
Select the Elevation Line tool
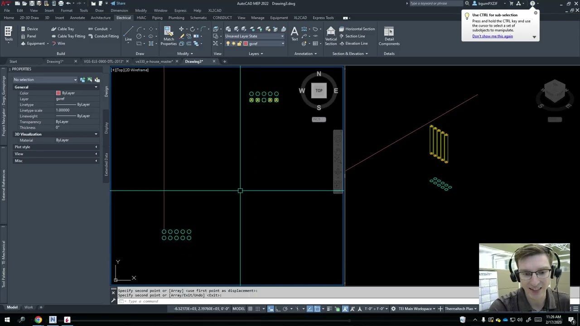[x=353, y=43]
